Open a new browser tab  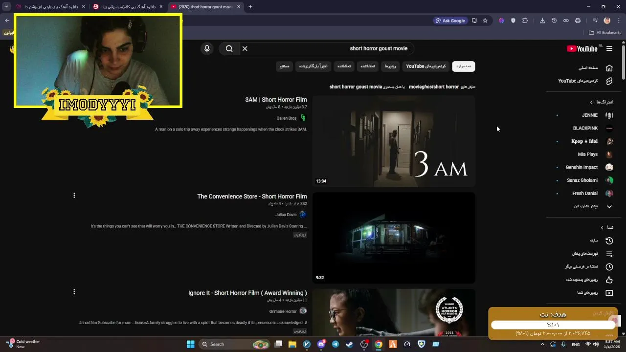[x=250, y=7]
